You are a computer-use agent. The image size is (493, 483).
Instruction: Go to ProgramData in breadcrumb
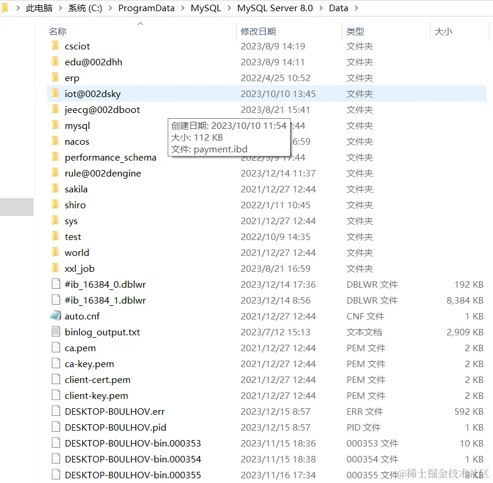coord(146,8)
